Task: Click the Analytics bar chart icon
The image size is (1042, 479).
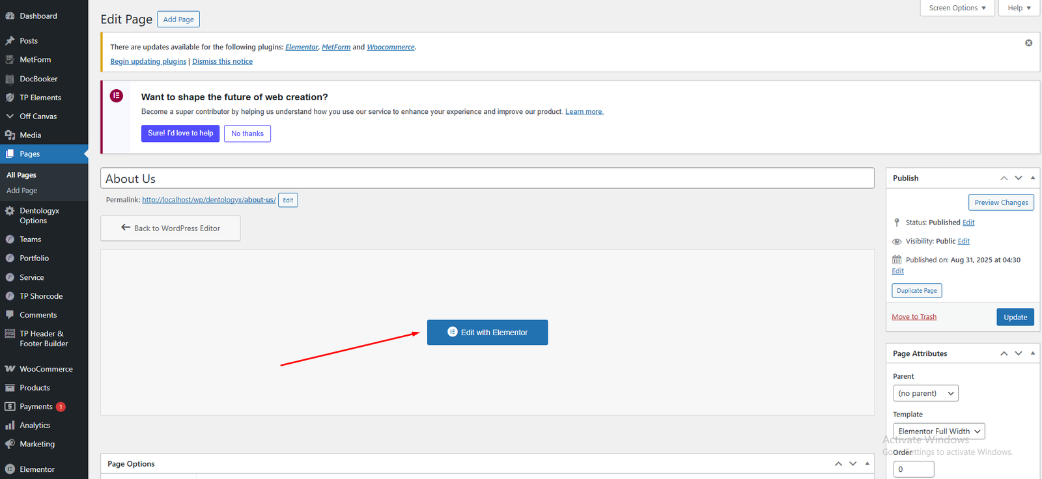Action: [10, 426]
